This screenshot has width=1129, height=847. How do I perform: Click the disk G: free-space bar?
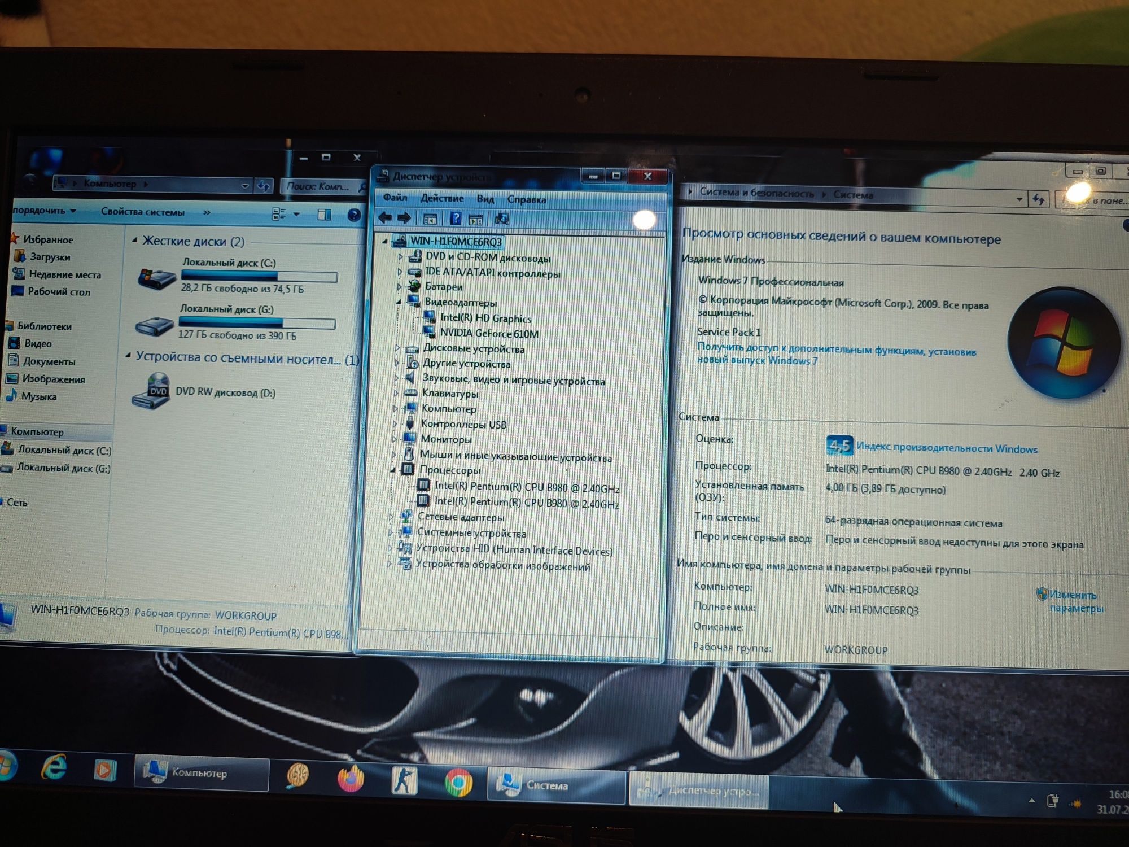pos(257,322)
